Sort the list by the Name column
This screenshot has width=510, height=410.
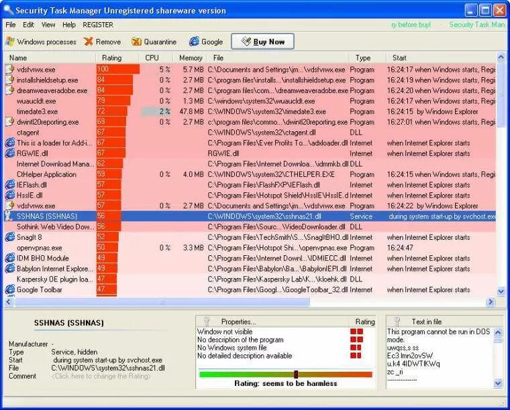point(50,58)
